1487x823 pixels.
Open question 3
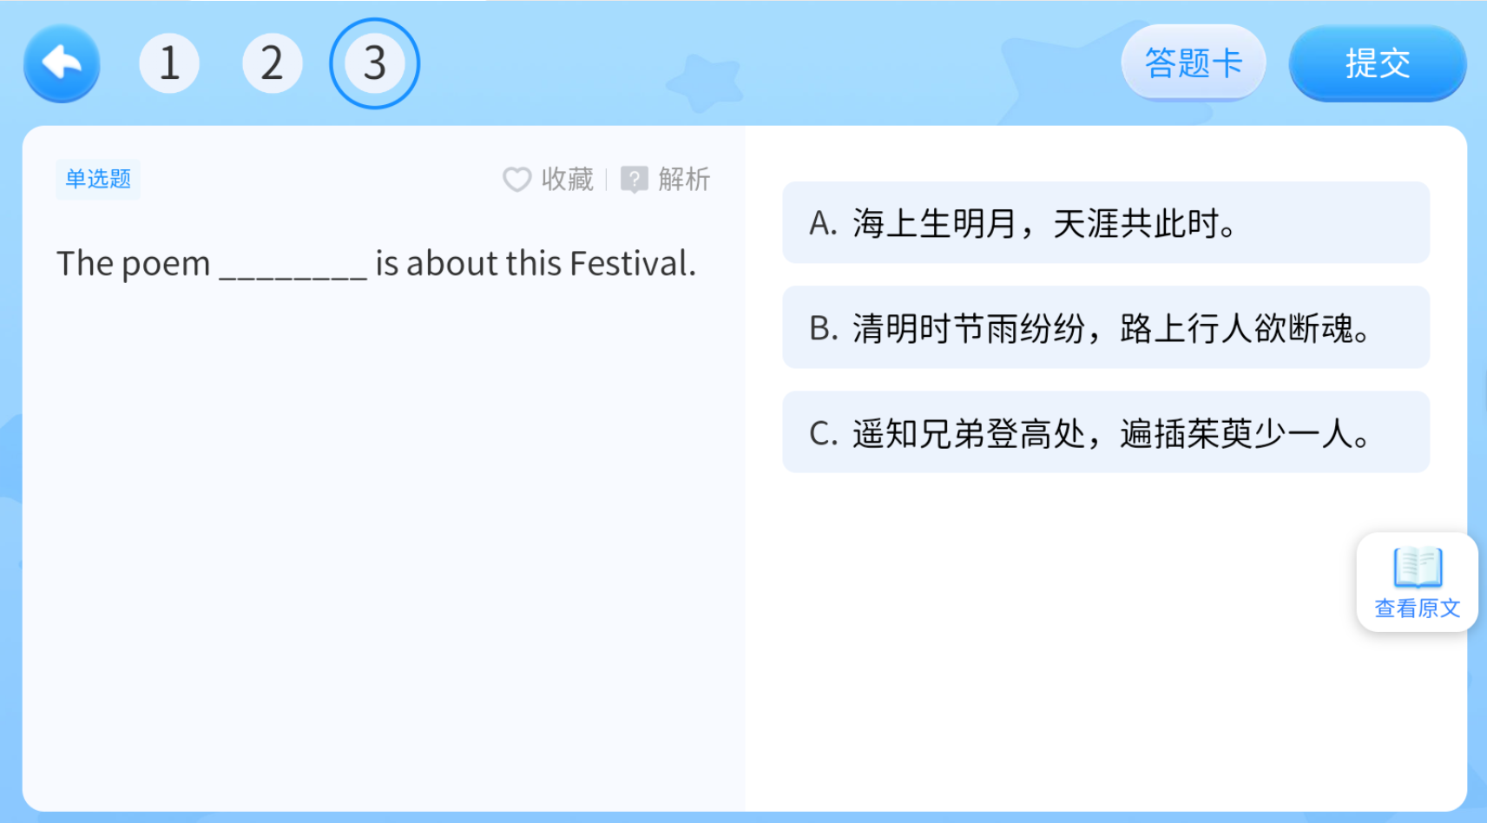pos(374,62)
